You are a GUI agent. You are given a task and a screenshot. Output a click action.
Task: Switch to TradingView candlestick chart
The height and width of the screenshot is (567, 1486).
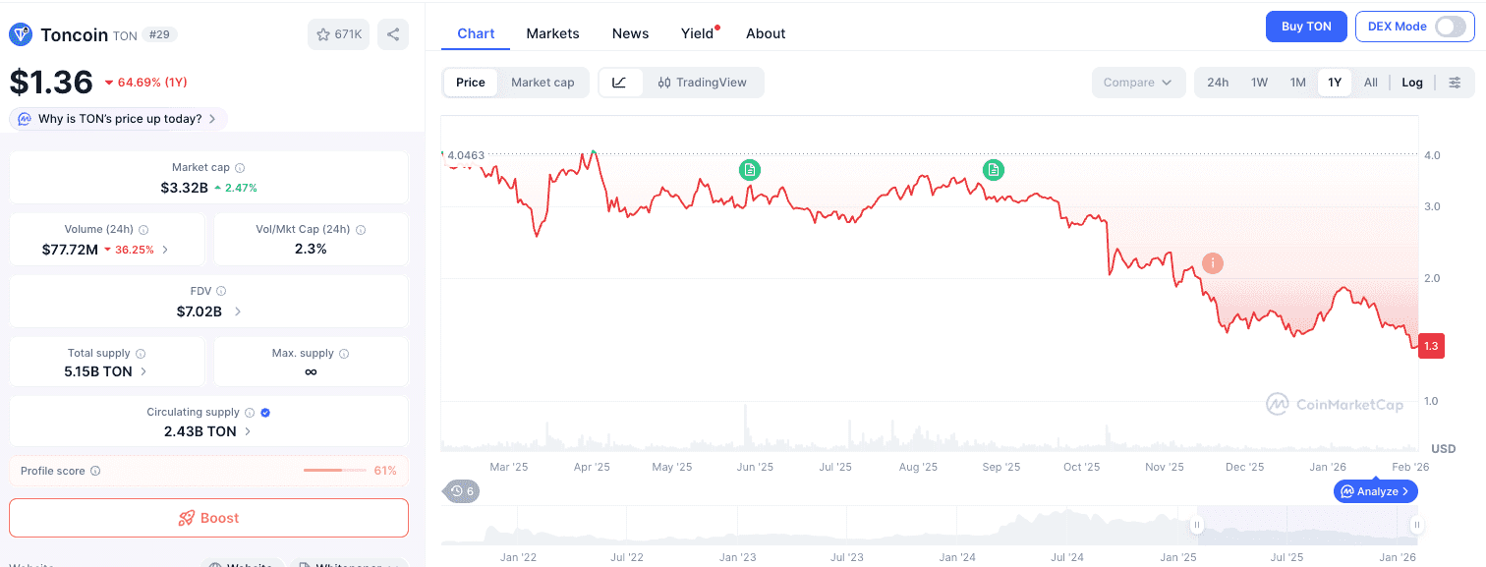[x=703, y=83]
